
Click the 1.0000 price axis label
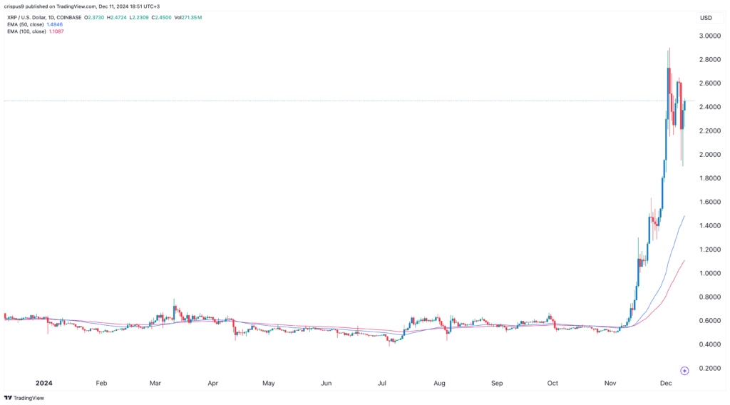(x=709, y=273)
